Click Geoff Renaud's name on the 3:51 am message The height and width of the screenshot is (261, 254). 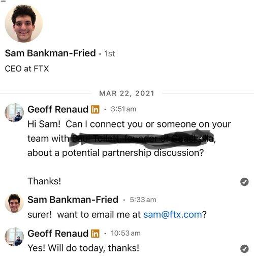(58, 109)
